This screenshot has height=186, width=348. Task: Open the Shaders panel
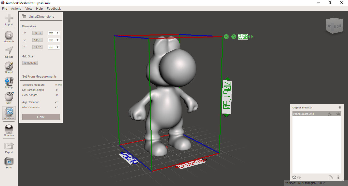tap(9, 130)
